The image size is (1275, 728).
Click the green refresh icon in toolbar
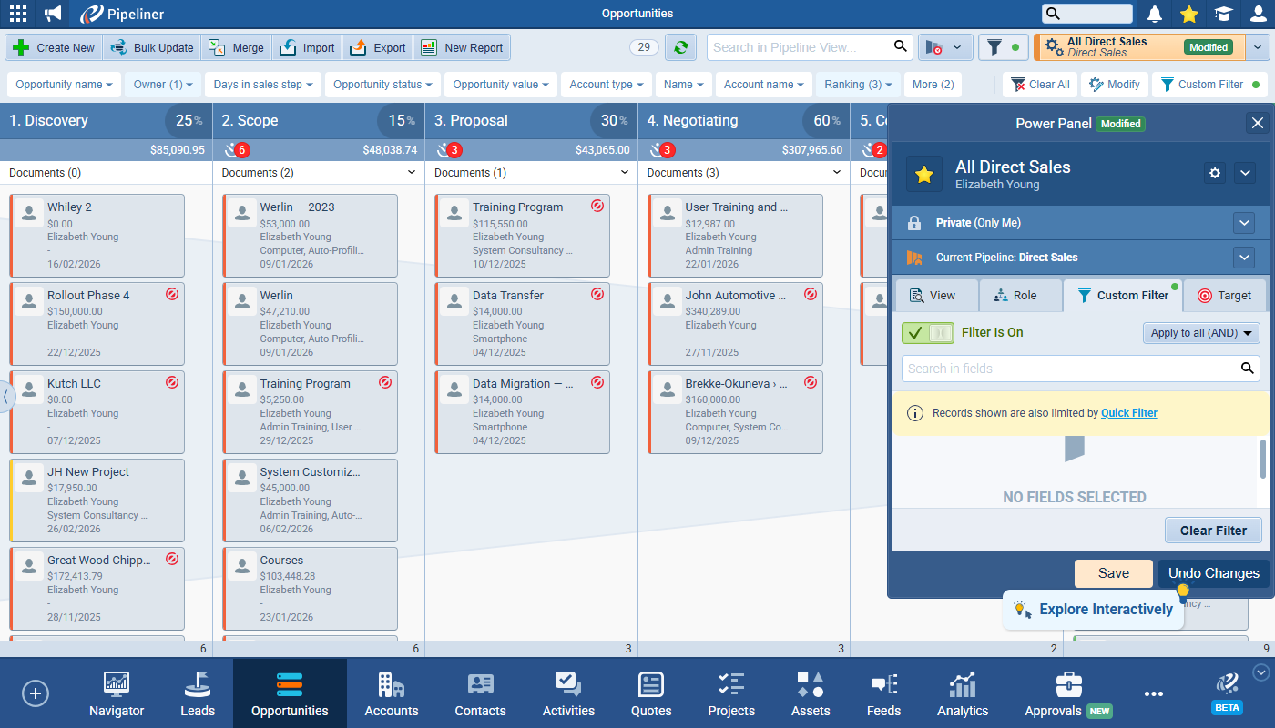coord(680,47)
